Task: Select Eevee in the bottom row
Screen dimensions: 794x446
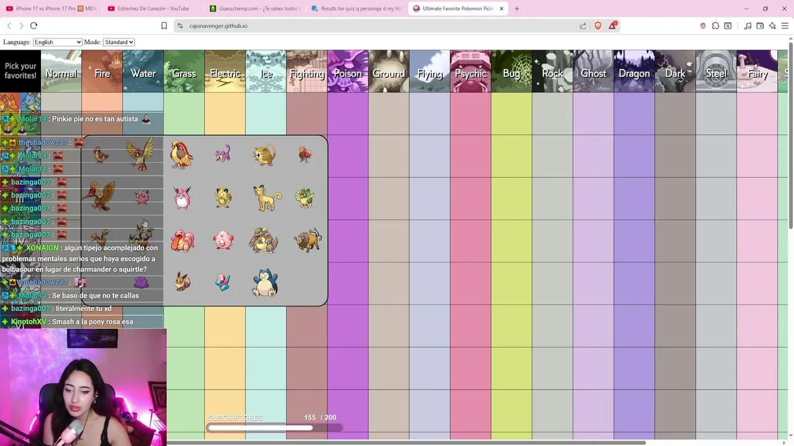Action: coord(182,281)
